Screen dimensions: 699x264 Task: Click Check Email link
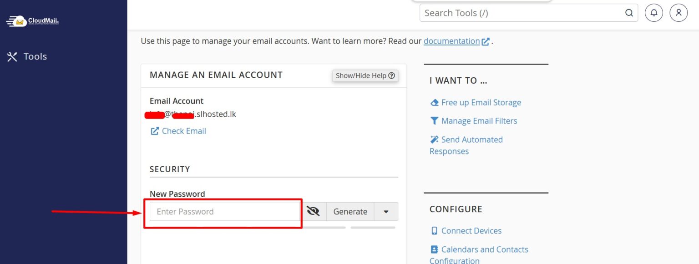184,131
